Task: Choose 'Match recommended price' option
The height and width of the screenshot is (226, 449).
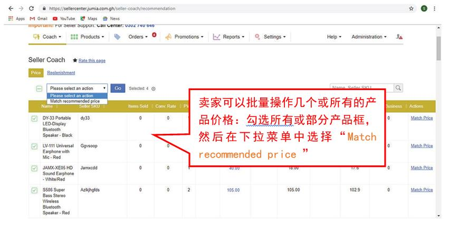Action: [77, 101]
